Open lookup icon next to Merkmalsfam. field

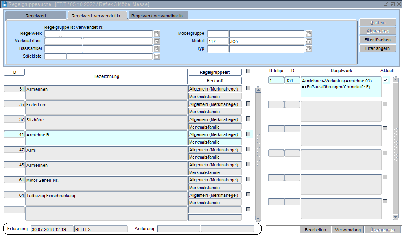pyautogui.click(x=157, y=41)
